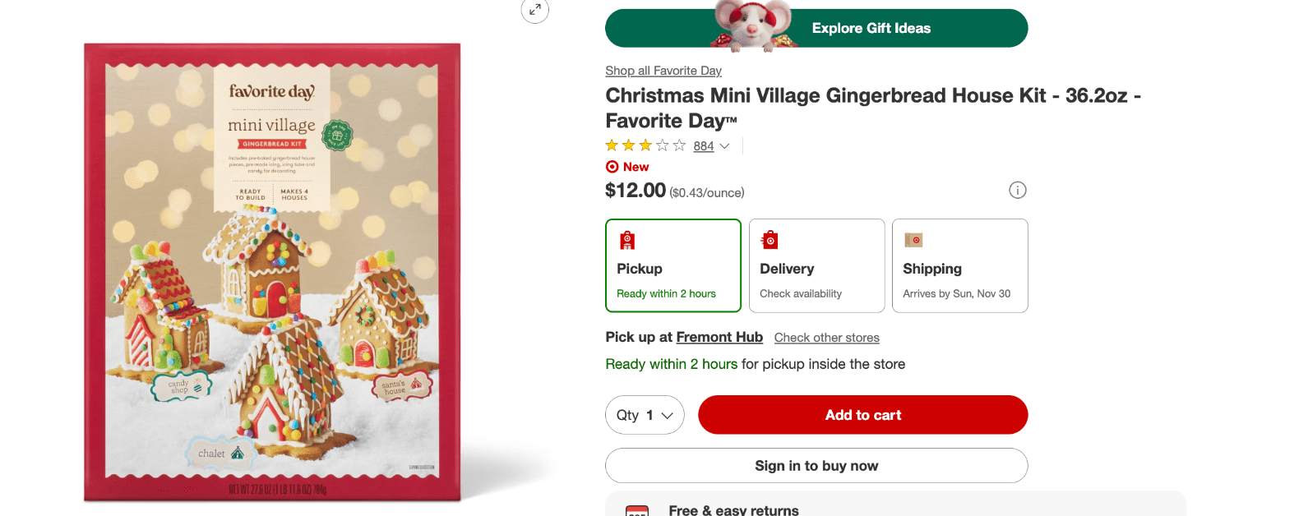Click the Delivery bag icon
This screenshot has width=1308, height=516.
tap(770, 240)
